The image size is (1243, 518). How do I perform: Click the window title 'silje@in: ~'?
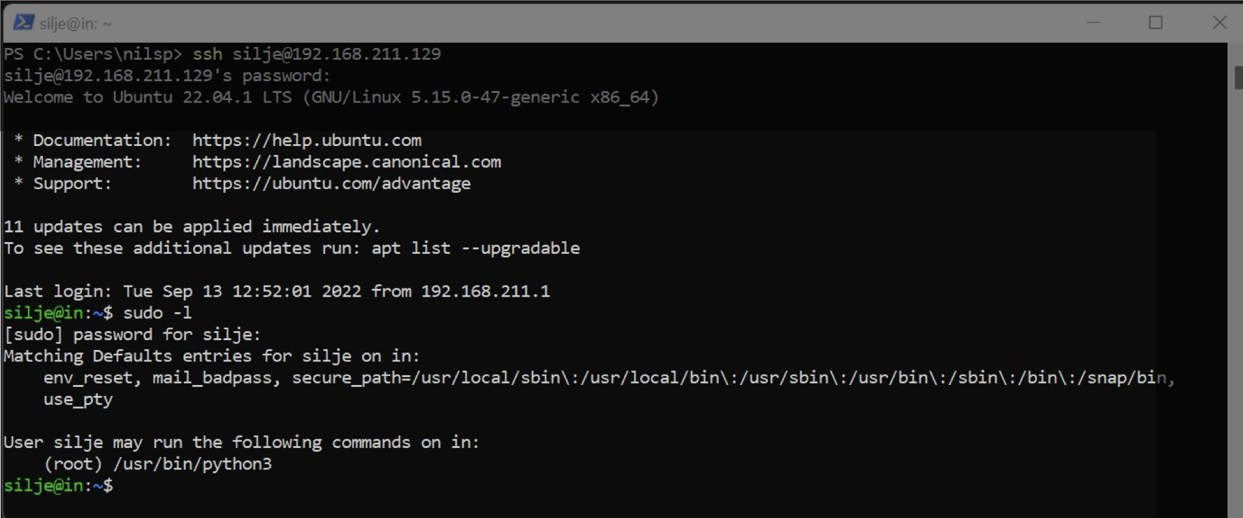(75, 24)
